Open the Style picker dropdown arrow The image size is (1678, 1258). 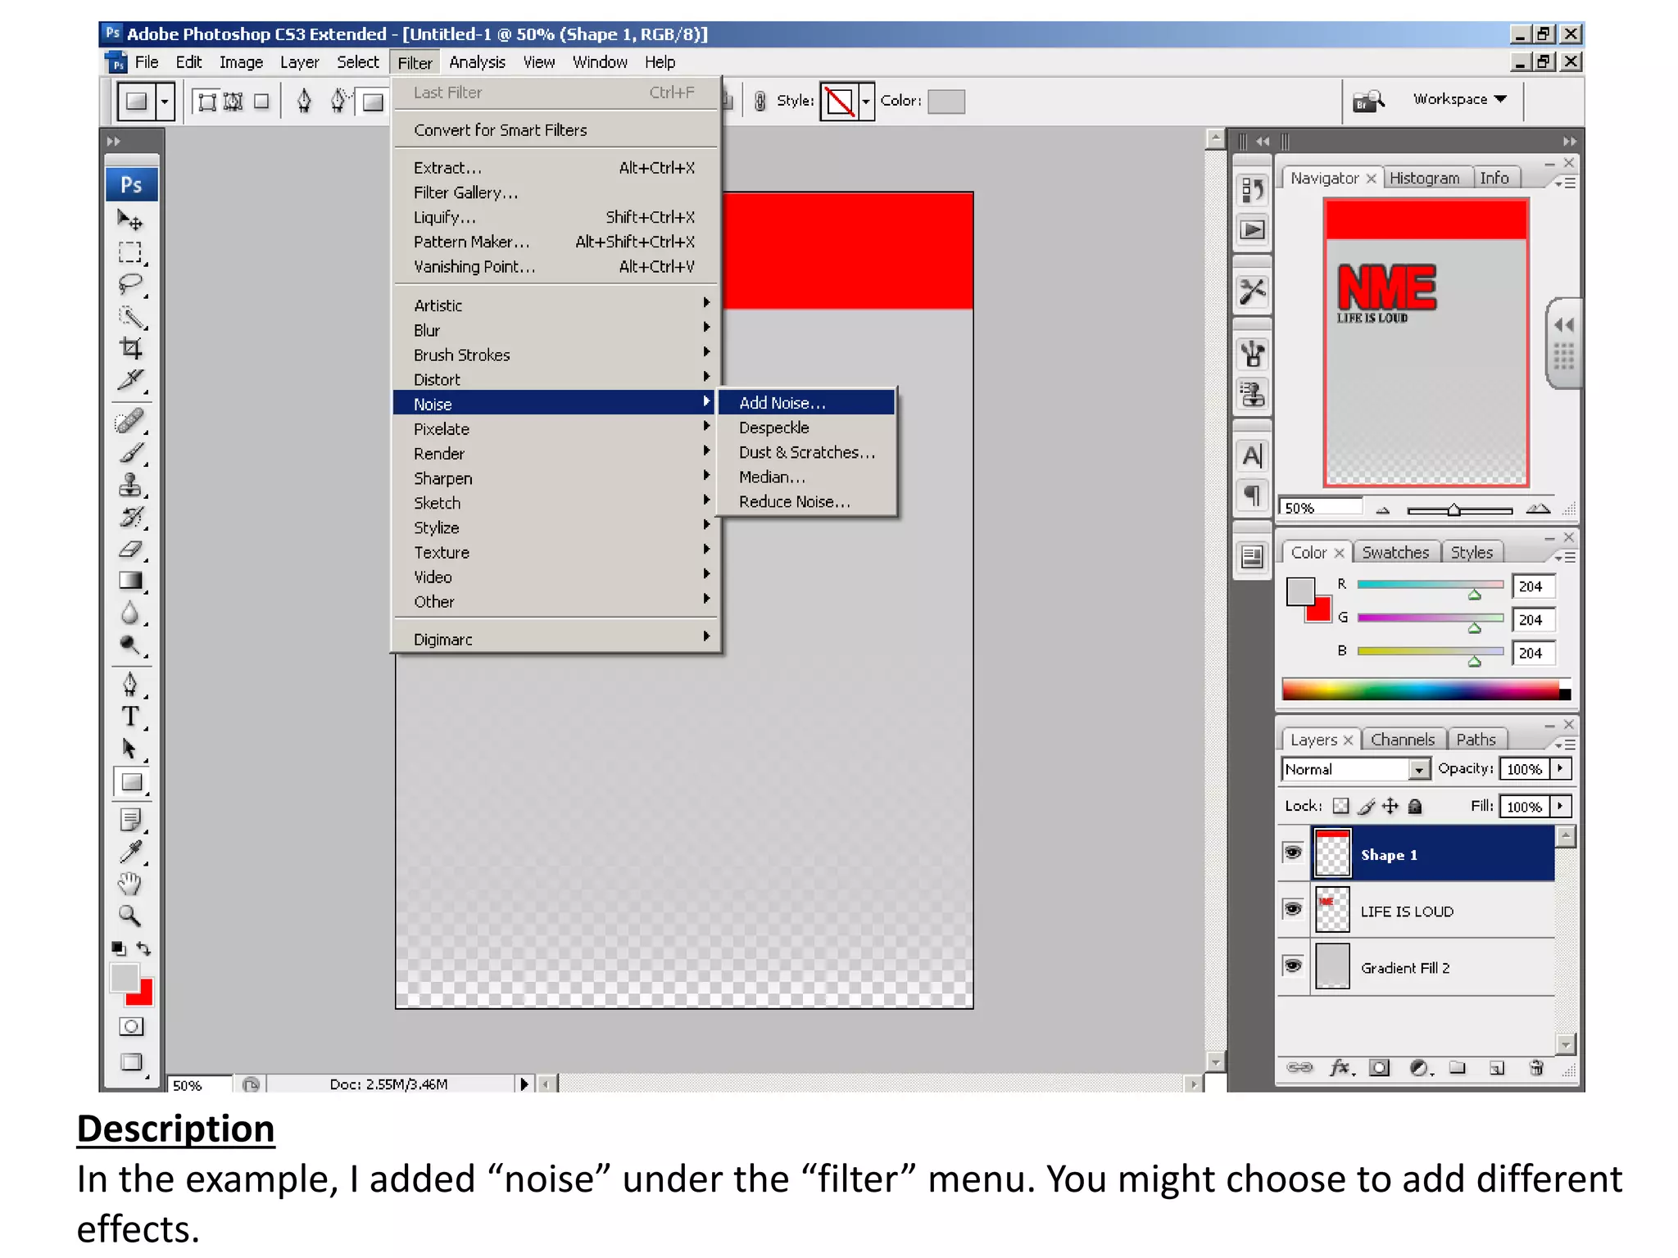click(866, 102)
